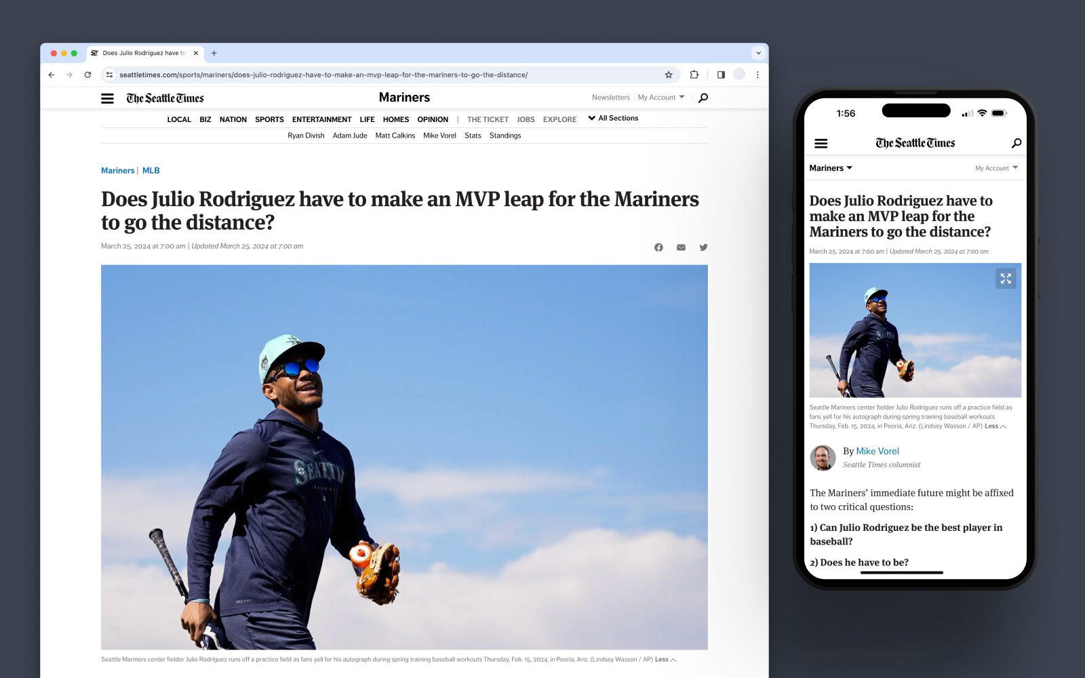Viewport: 1085px width, 678px height.
Task: Open a new browser tab with plus
Action: pos(214,53)
